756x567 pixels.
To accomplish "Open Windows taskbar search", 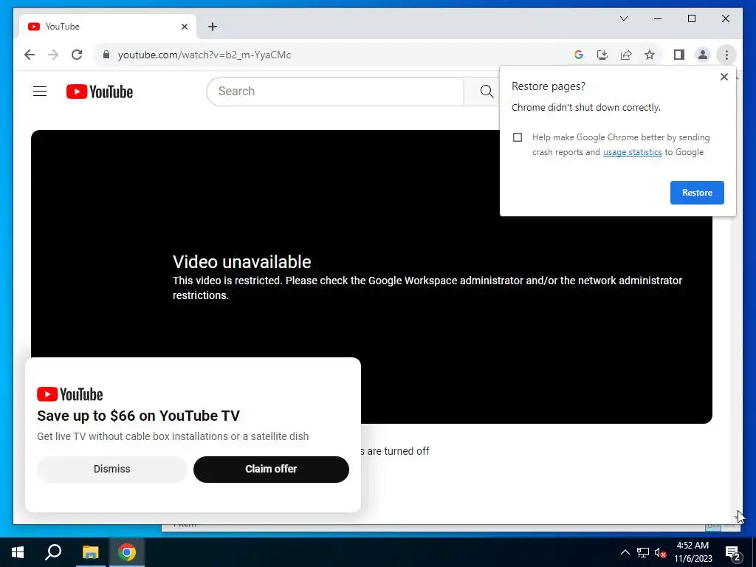I will (53, 552).
